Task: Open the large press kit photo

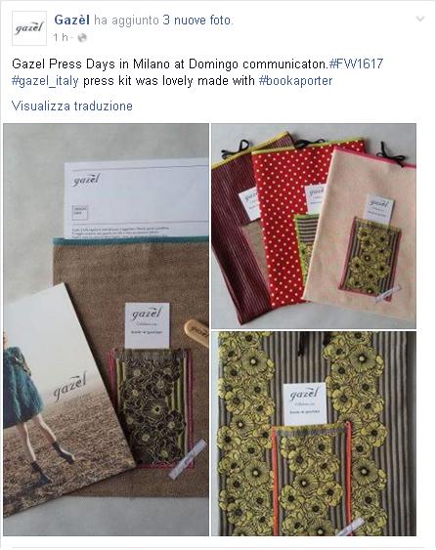Action: pos(106,330)
